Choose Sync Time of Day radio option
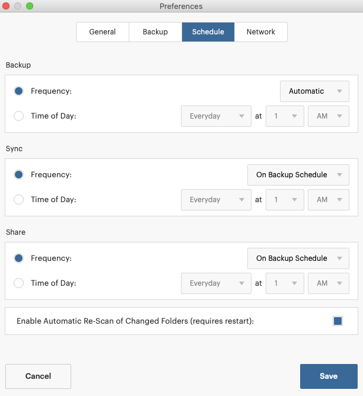 point(19,200)
